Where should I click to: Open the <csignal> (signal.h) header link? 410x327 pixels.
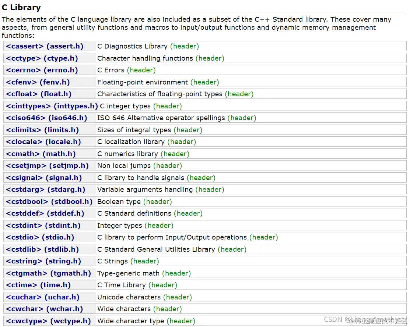tap(44, 177)
